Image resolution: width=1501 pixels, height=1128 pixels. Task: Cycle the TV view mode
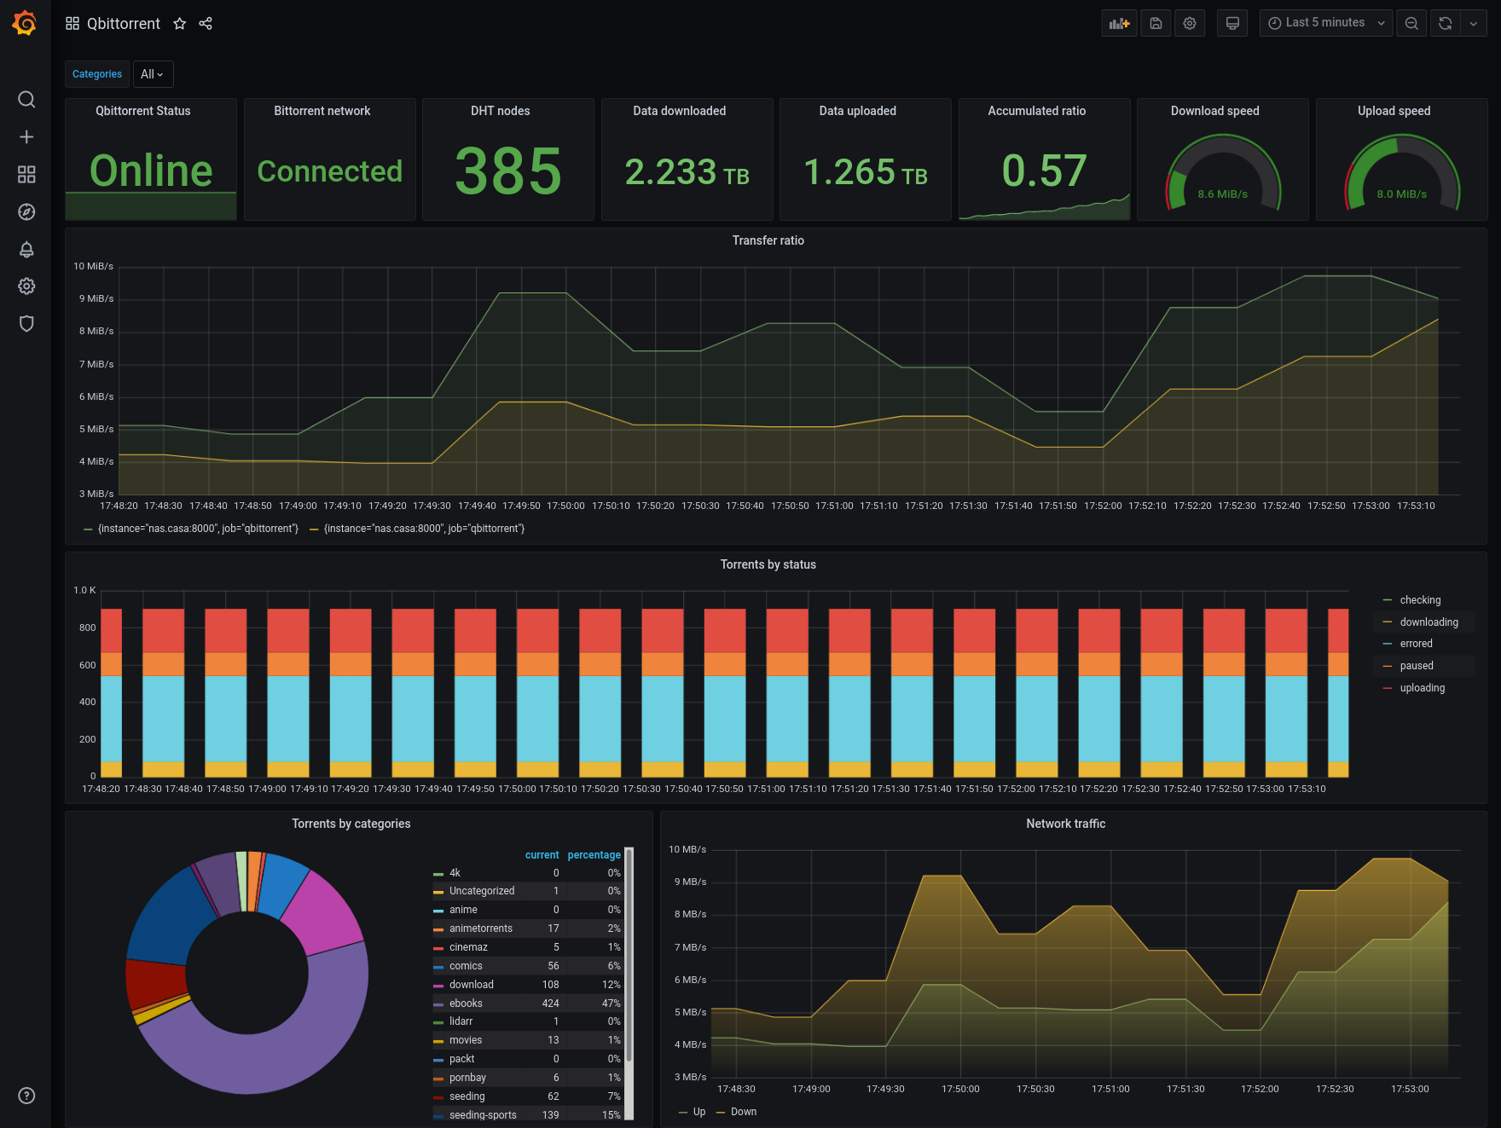click(1232, 23)
